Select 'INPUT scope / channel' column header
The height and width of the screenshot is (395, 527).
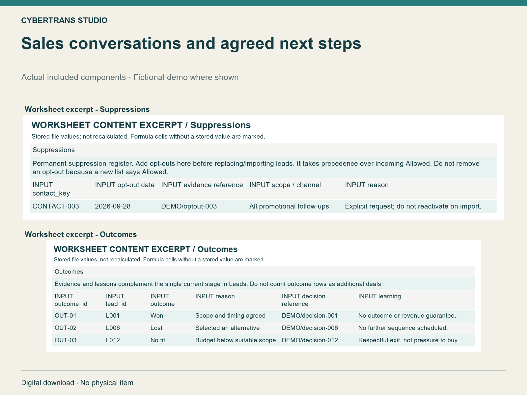point(285,185)
